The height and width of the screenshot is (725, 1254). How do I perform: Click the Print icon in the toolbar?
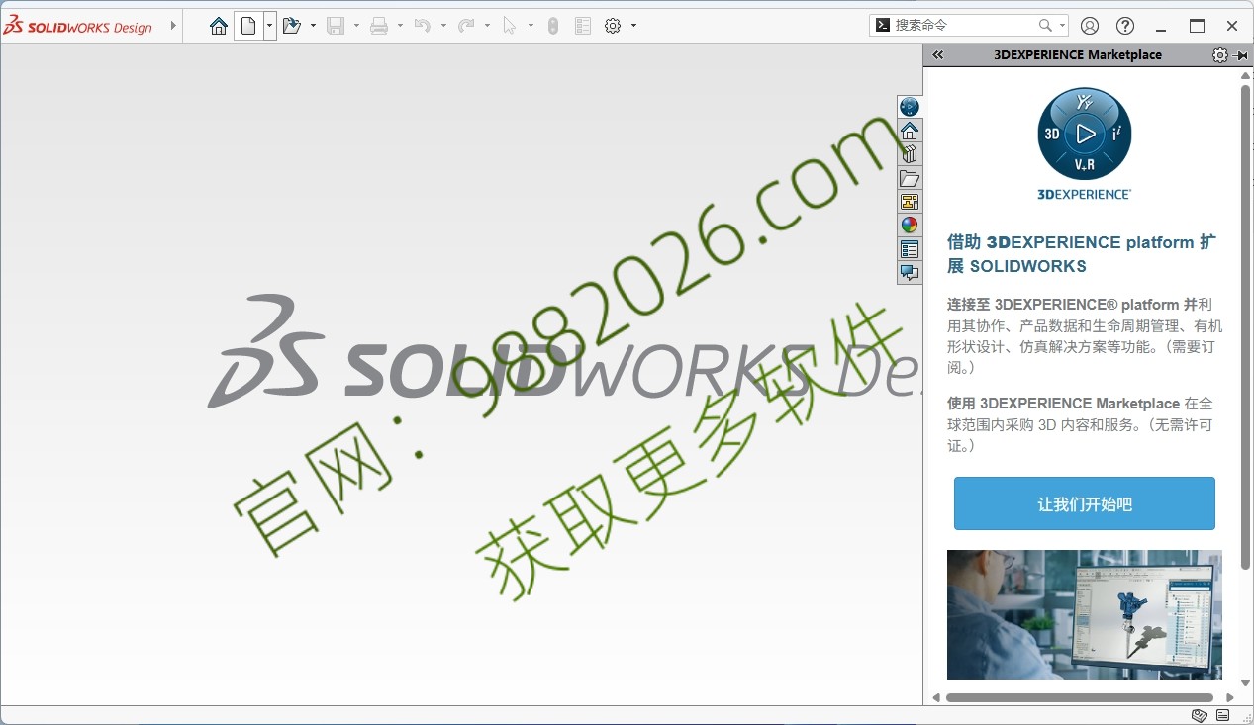tap(379, 26)
